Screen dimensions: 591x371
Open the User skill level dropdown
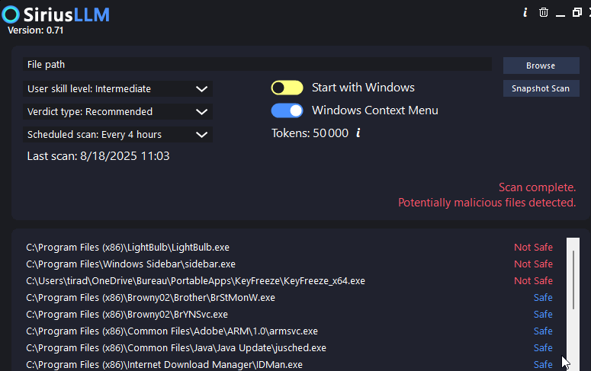(117, 89)
